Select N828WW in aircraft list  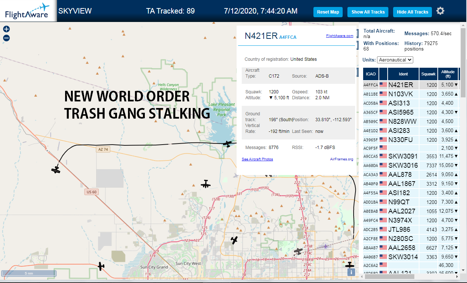pos(402,122)
